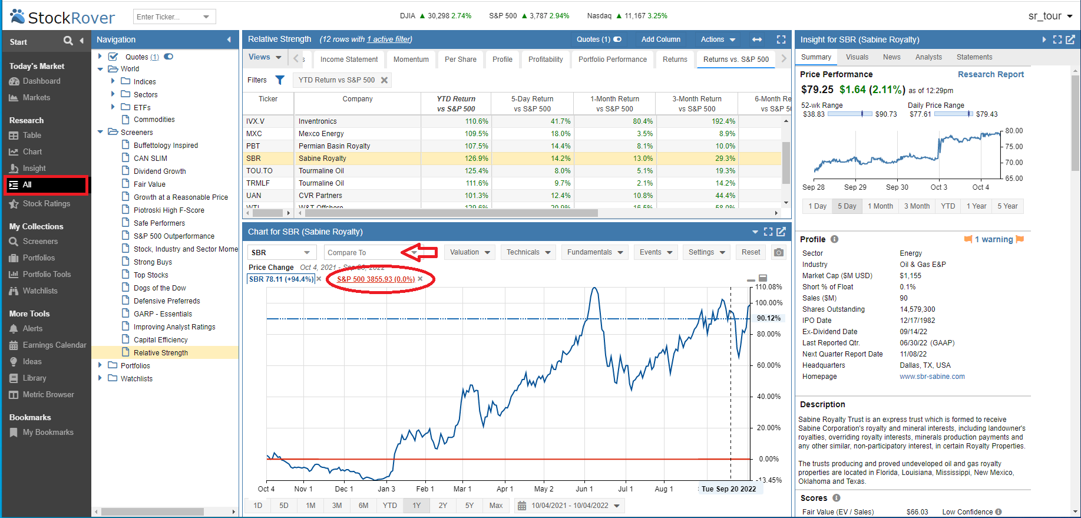Click the 52-wk Range slider bar
Screen dimensions: 1081x518
coord(850,114)
